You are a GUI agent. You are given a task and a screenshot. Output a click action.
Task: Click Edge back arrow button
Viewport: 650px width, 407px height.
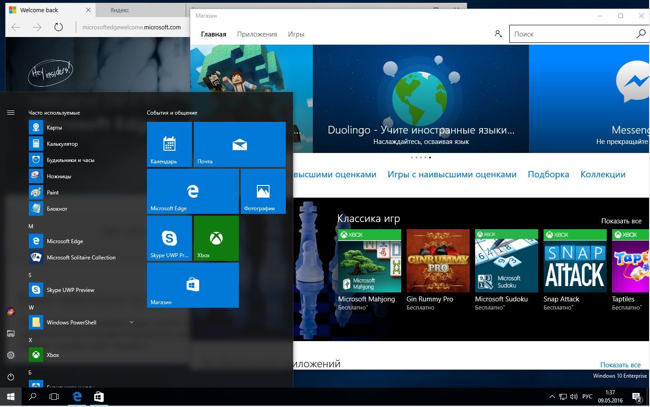[16, 27]
